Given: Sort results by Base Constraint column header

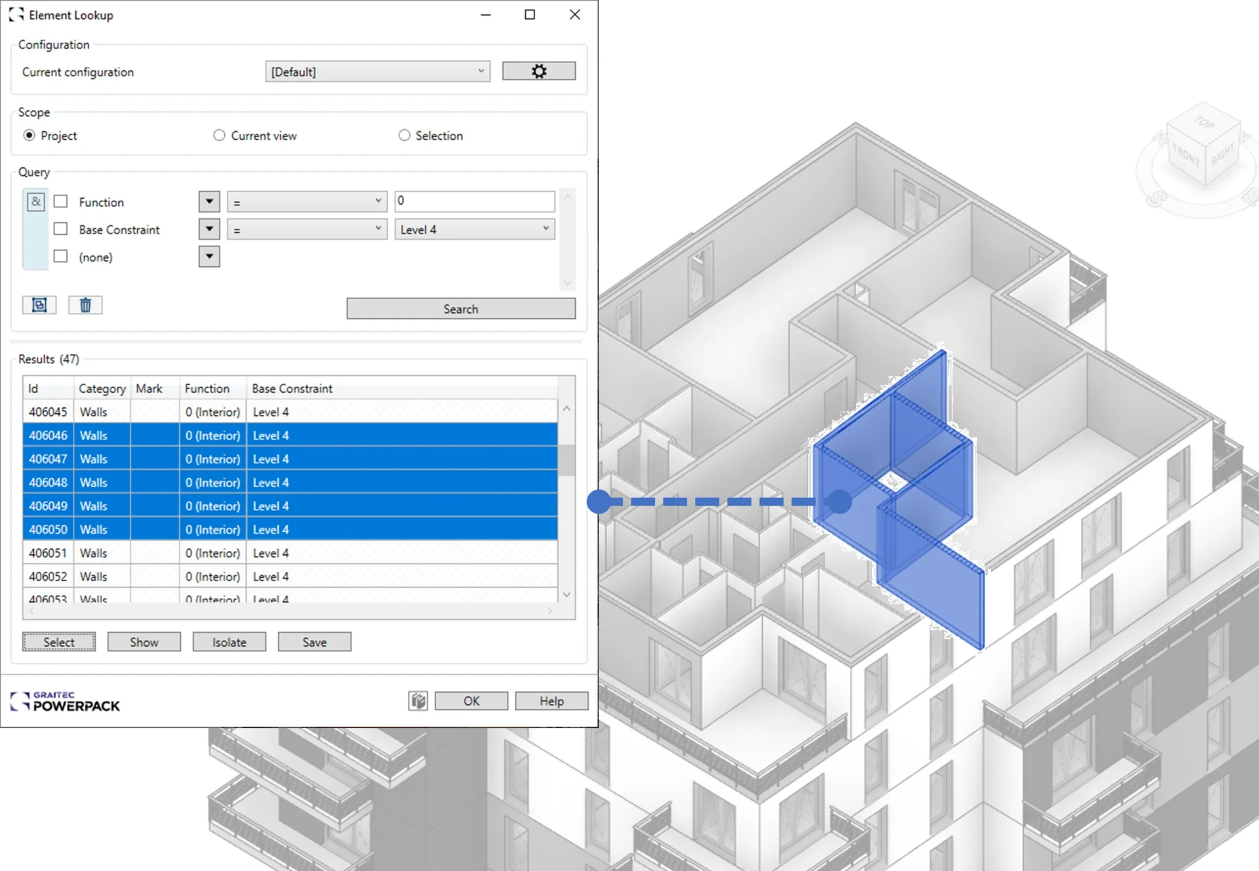Looking at the screenshot, I should [292, 388].
